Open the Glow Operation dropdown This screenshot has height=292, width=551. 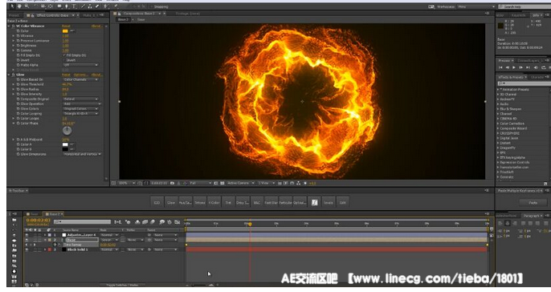click(82, 104)
